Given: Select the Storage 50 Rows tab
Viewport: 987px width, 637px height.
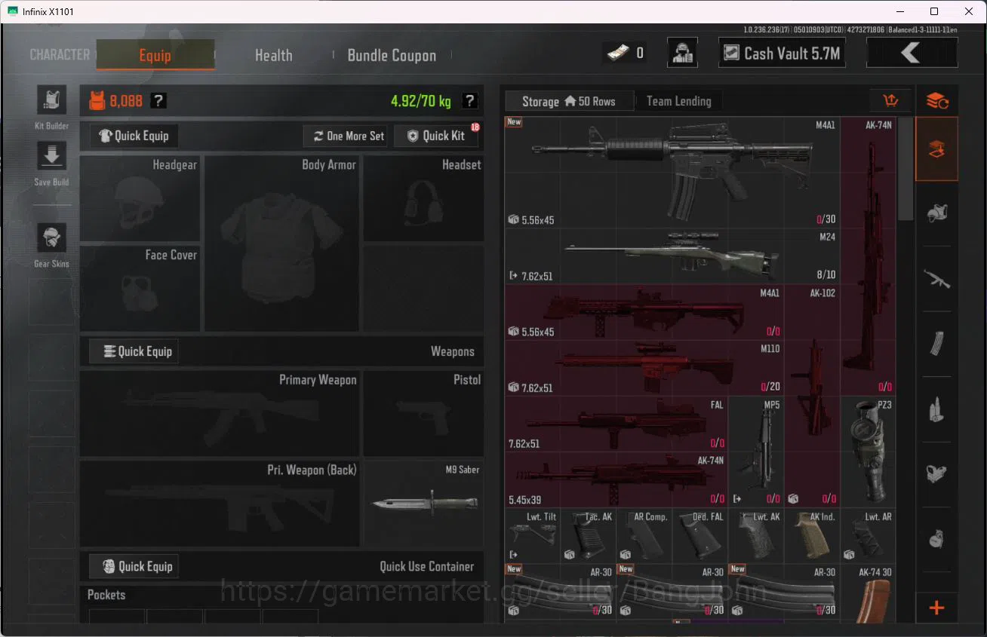Looking at the screenshot, I should (569, 101).
